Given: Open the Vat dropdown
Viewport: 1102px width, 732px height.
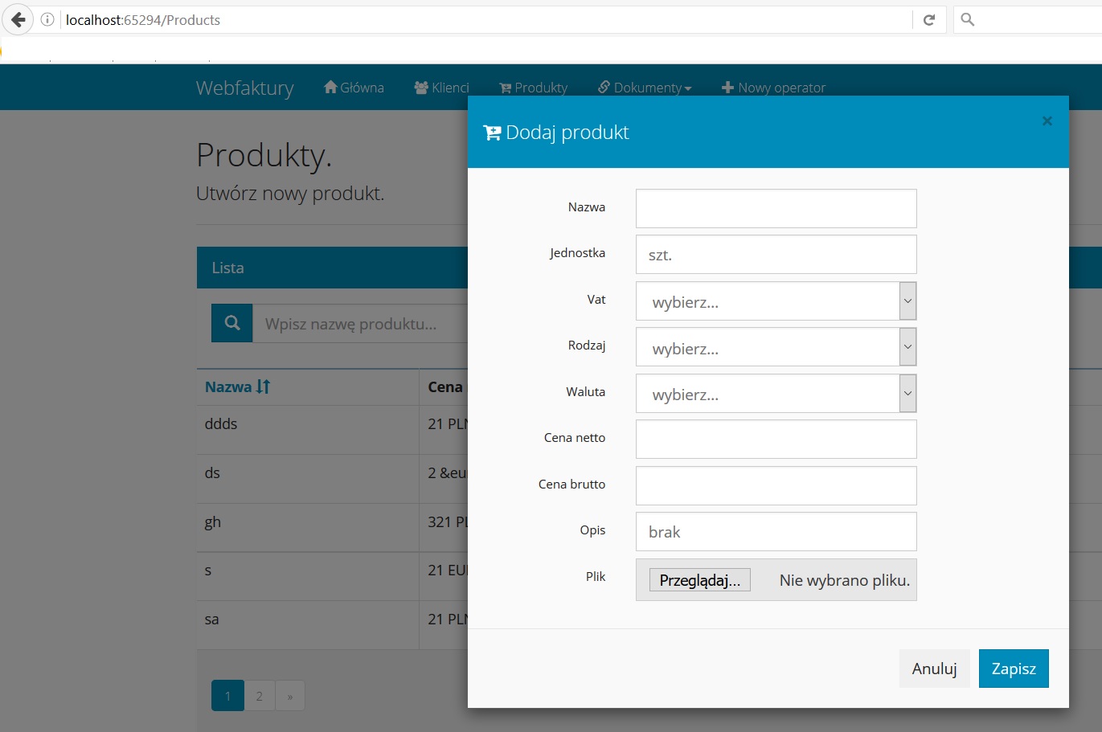Looking at the screenshot, I should click(776, 301).
